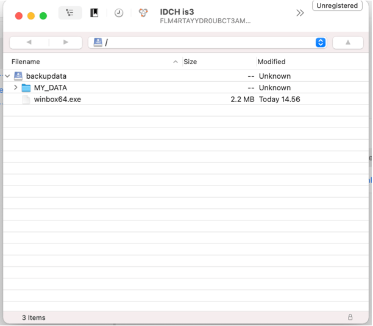Click the Today 14.56 modified time

(280, 99)
